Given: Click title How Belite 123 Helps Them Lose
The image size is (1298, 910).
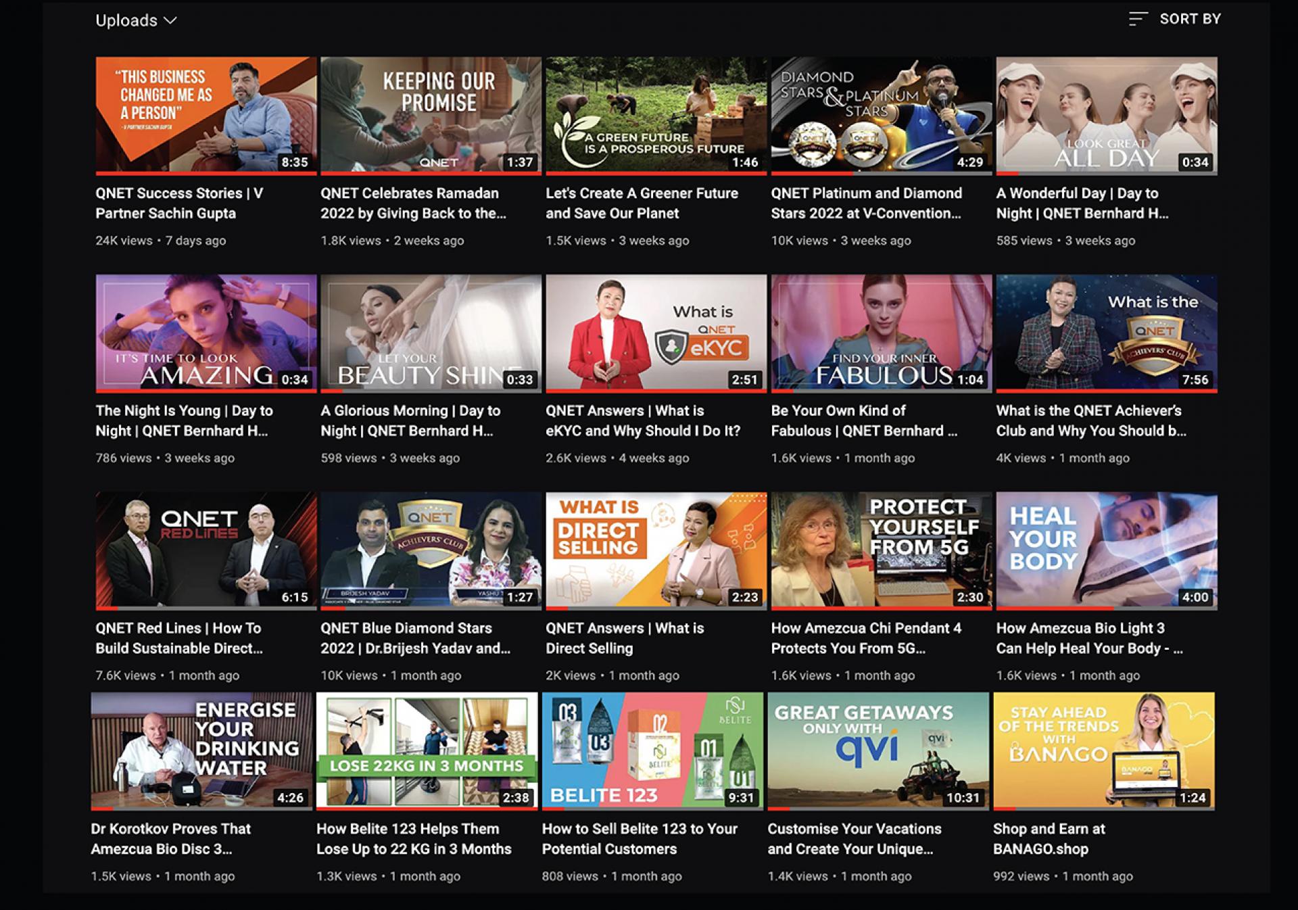Looking at the screenshot, I should coord(414,839).
